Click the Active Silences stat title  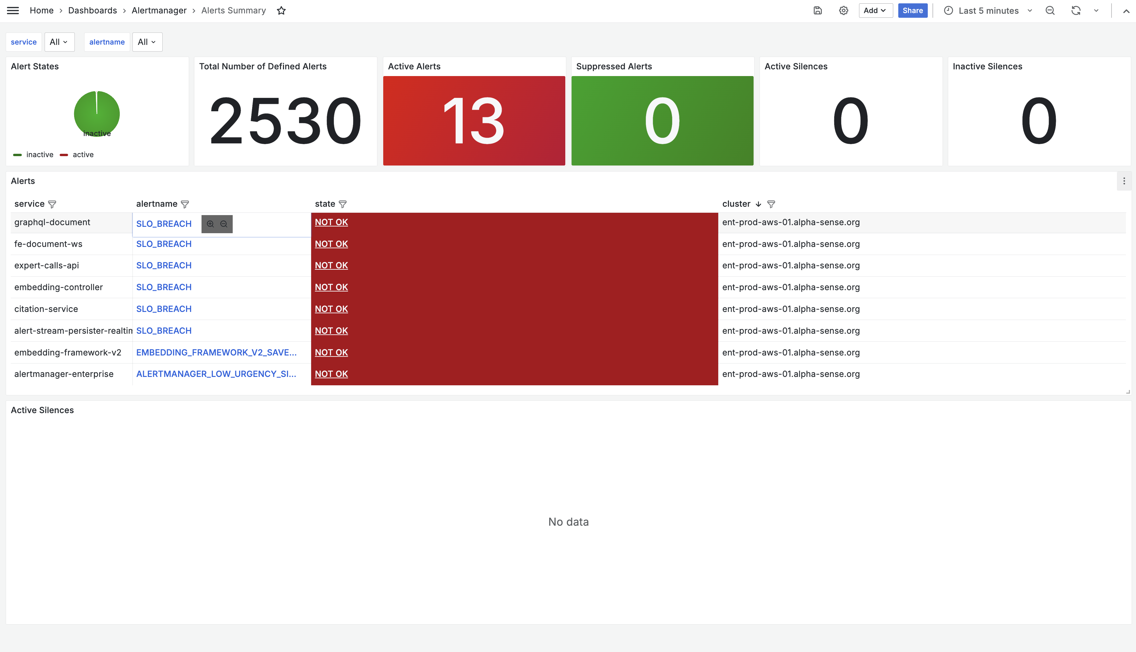[x=795, y=66]
